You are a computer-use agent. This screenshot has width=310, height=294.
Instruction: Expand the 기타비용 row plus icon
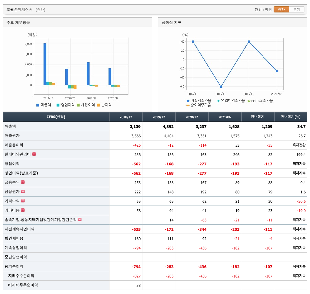point(23,210)
